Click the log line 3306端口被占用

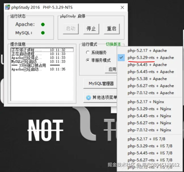42,65
